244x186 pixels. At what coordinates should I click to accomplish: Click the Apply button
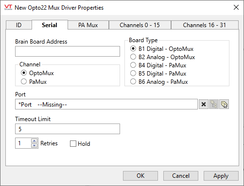221,176
